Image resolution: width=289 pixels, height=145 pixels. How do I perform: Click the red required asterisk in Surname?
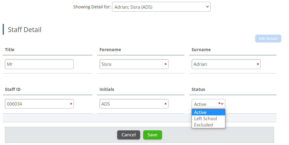point(257,64)
